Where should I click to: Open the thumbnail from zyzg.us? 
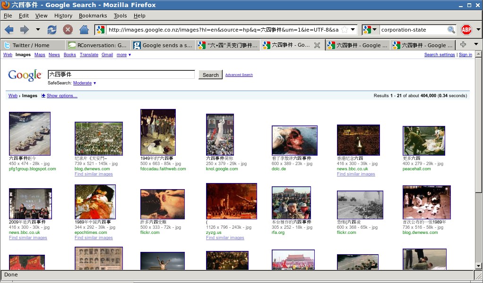click(x=231, y=201)
